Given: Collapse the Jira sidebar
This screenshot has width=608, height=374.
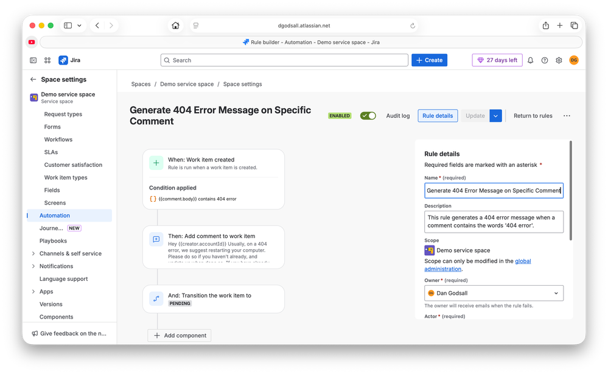Looking at the screenshot, I should tap(33, 60).
